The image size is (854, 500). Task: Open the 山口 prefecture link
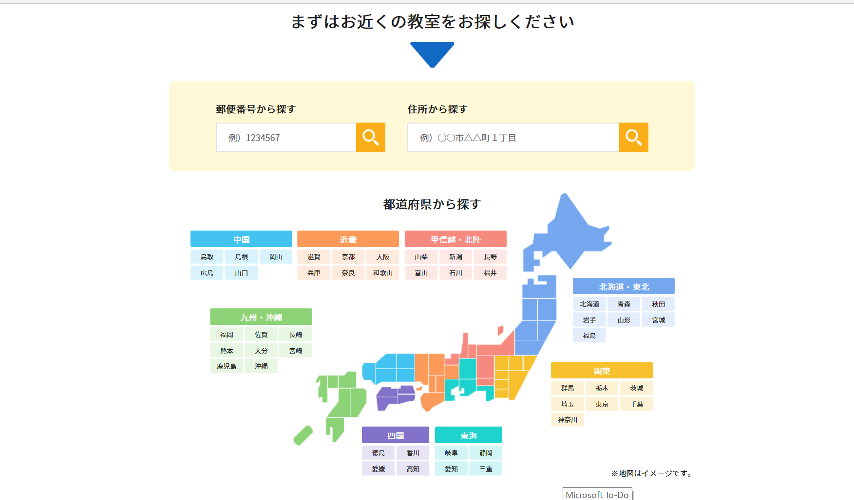pos(242,273)
